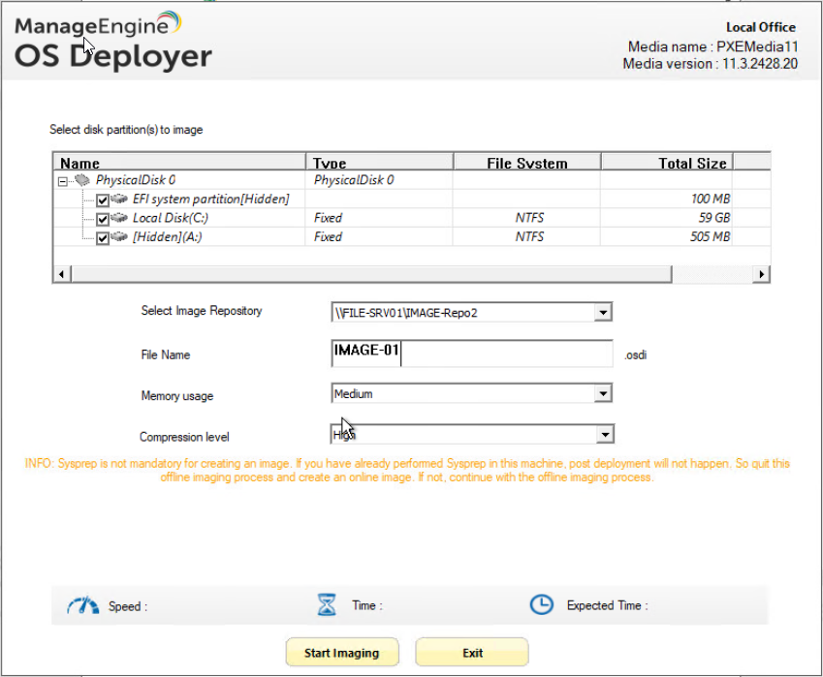The width and height of the screenshot is (823, 677).
Task: Click the clock icon next to Expected Time
Action: (x=541, y=605)
